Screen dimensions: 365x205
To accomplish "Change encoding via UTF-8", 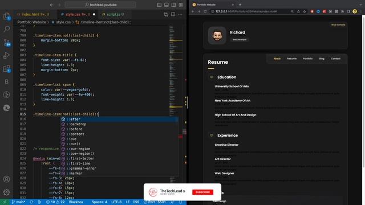I will click(116, 202).
